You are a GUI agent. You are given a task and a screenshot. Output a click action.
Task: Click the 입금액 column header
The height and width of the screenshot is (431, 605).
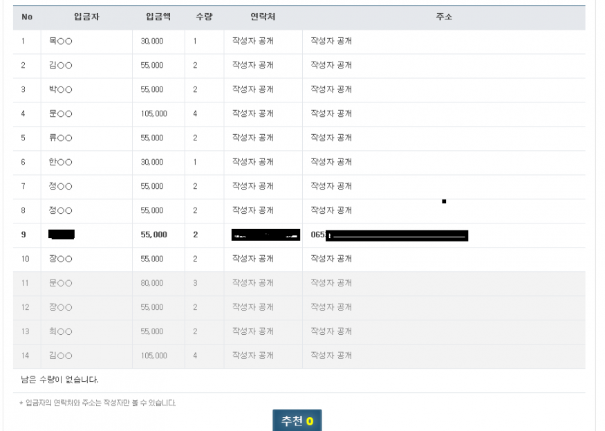(158, 17)
